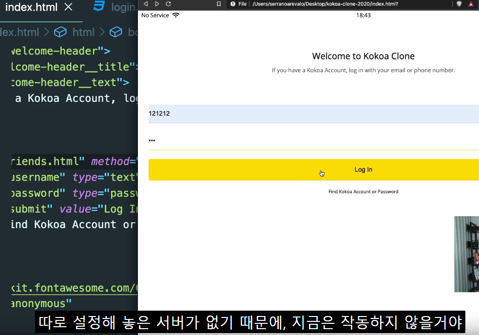Screen dimensions: 479x335
Task: Click html breadcrumb in editor path
Action: 83,32
